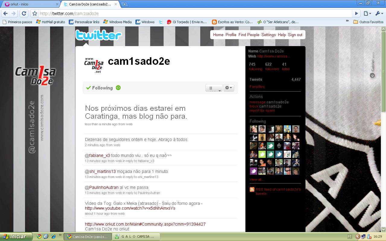The height and width of the screenshot is (241, 386).
Task: Close the Cam1sa Do2e tab
Action: pos(116,4)
